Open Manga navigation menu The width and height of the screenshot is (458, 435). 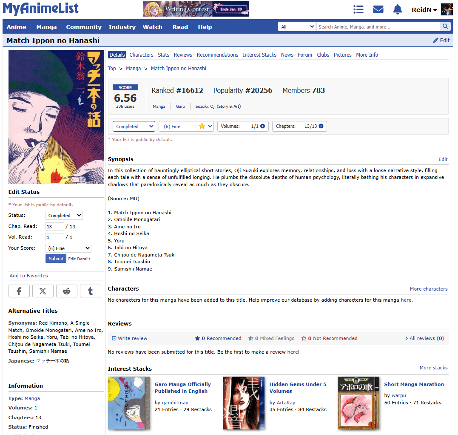pyautogui.click(x=46, y=27)
